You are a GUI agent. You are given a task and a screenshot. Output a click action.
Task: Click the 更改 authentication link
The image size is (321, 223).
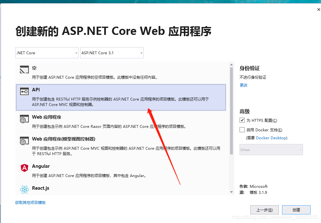[244, 85]
